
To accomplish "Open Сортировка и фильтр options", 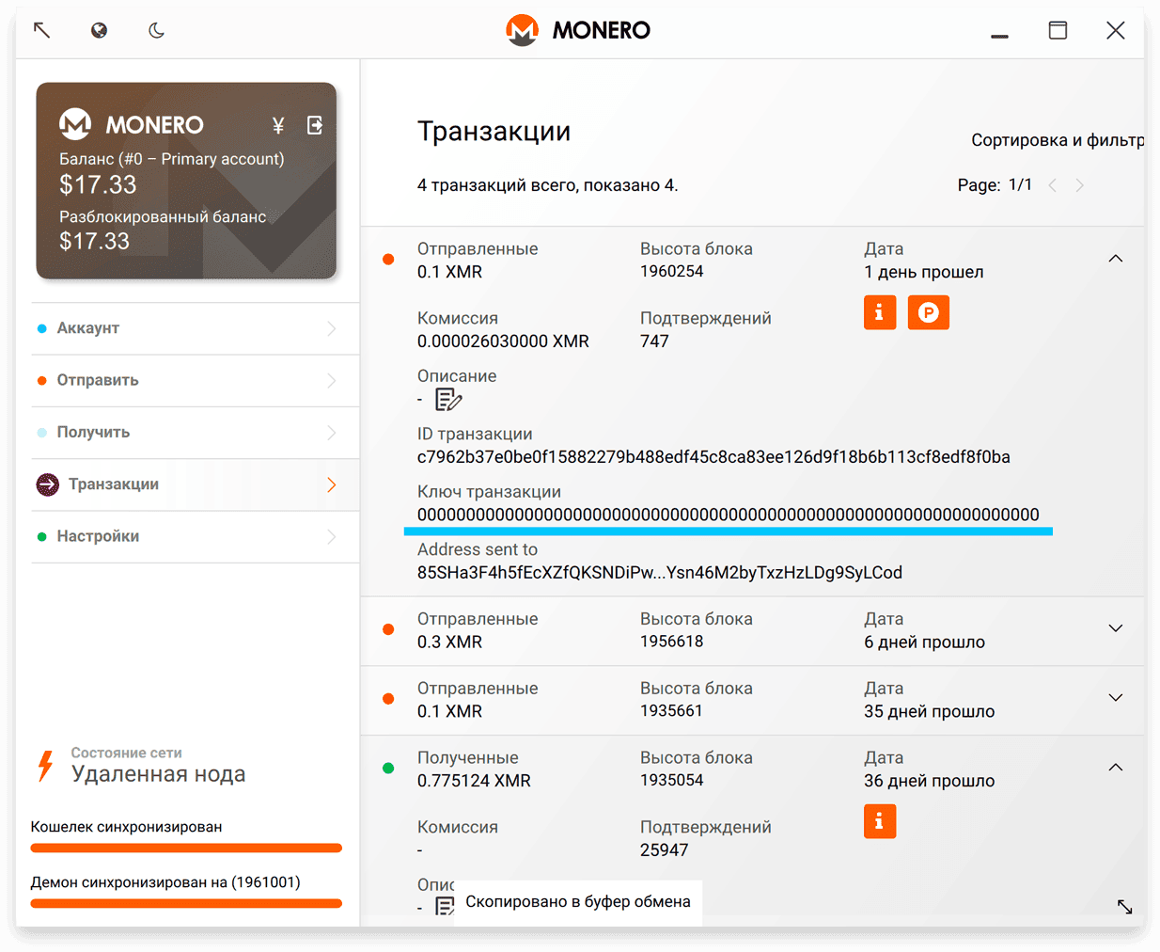I will click(1058, 140).
